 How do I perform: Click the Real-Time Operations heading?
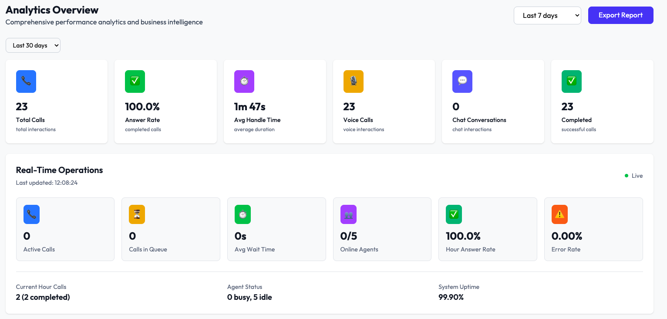pos(60,170)
